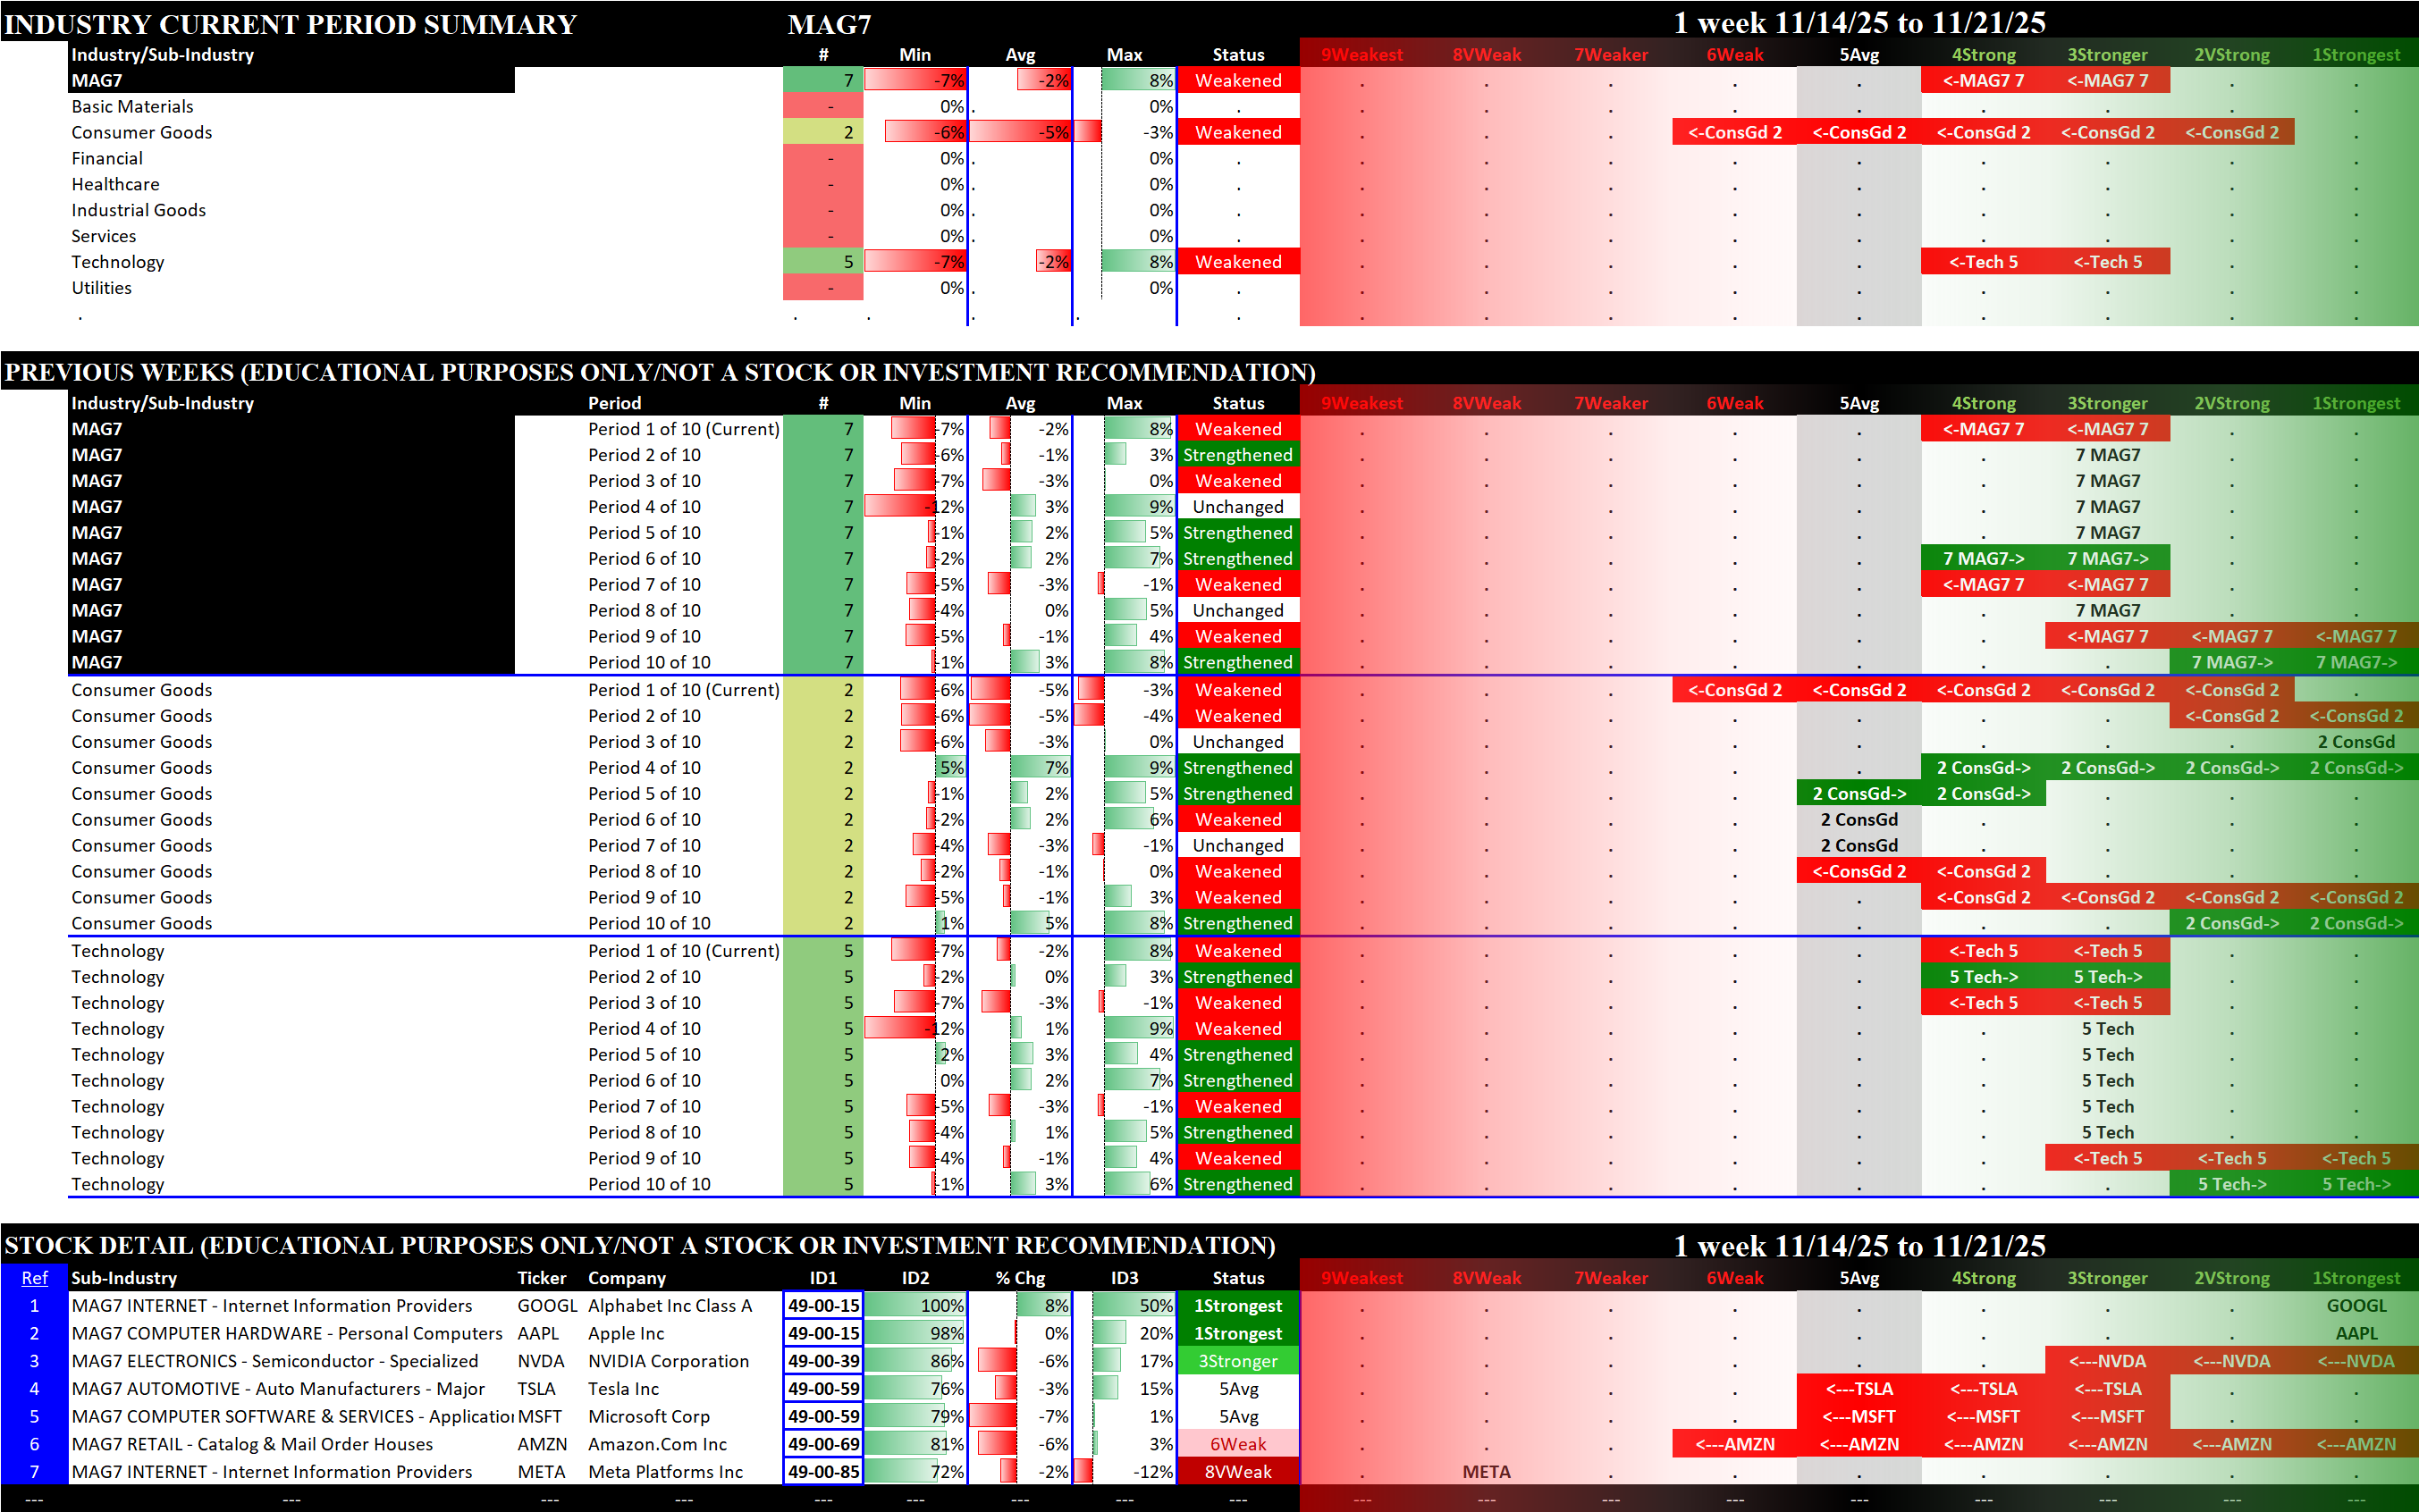The image size is (2419, 1512).
Task: Click the 1Strongest header in Stock Detail
Action: tap(2355, 1278)
